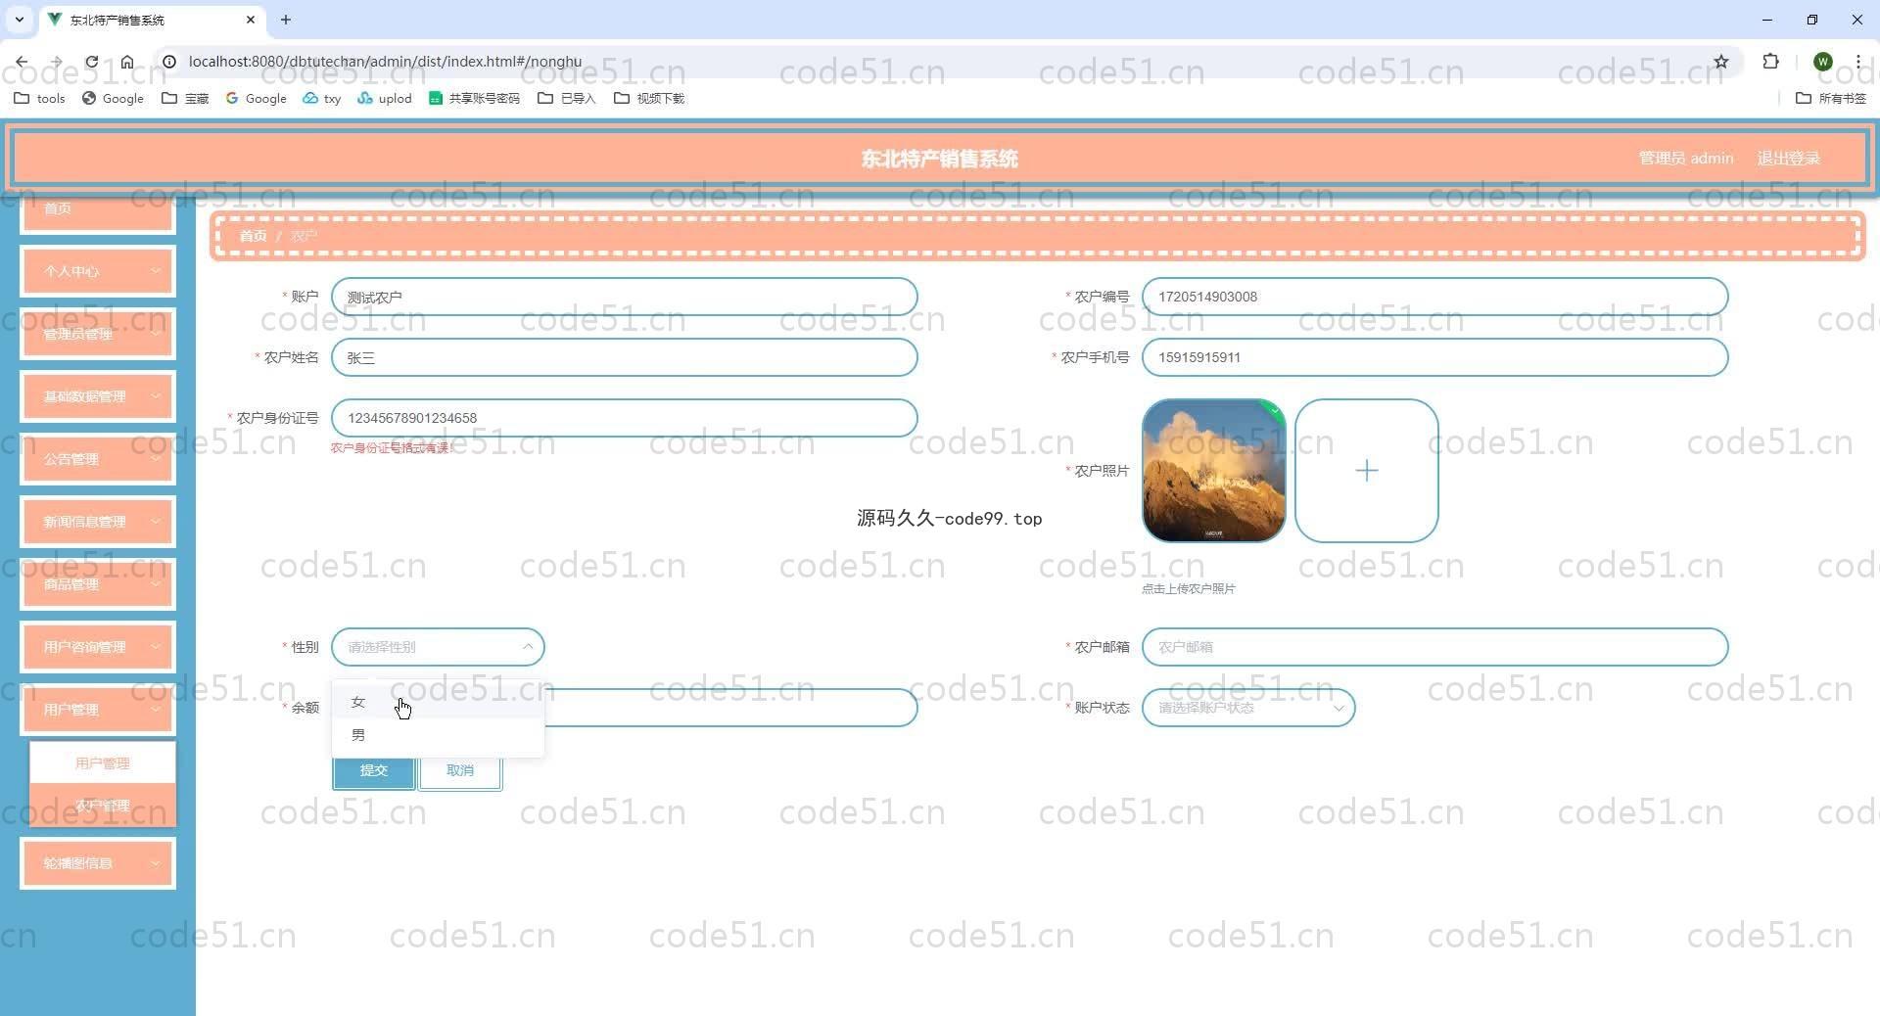The height and width of the screenshot is (1016, 1880).
Task: Collapse the 用户管理 sidebar menu
Action: click(x=98, y=710)
